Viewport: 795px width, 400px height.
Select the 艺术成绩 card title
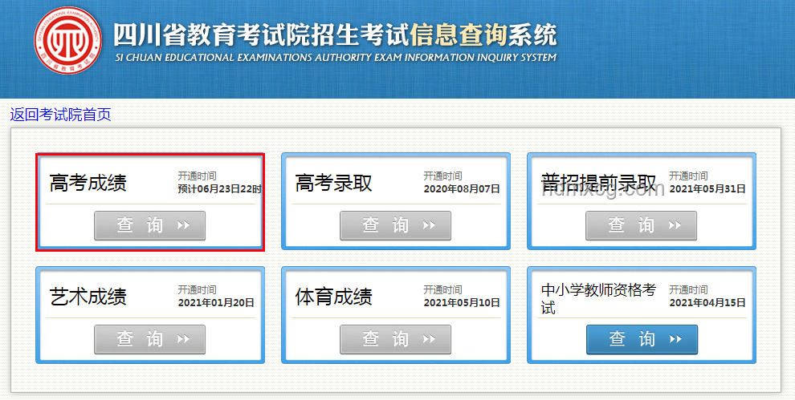(88, 297)
